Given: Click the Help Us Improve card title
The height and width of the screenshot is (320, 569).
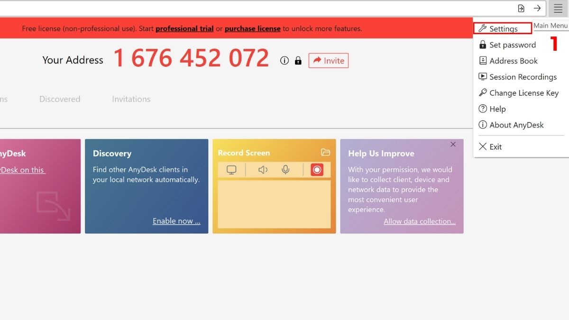Looking at the screenshot, I should click(381, 154).
